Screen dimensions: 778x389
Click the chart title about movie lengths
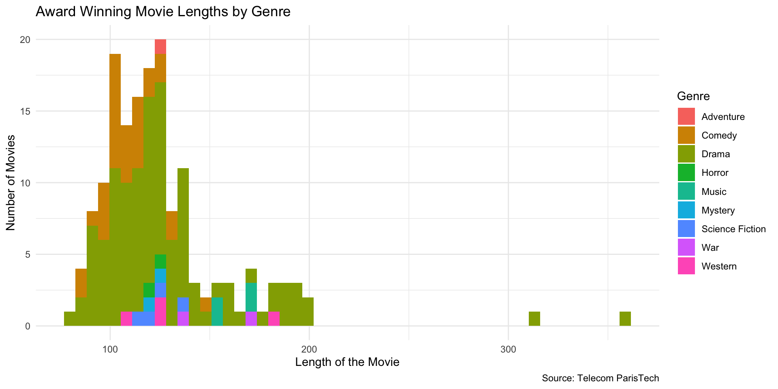[x=163, y=11]
